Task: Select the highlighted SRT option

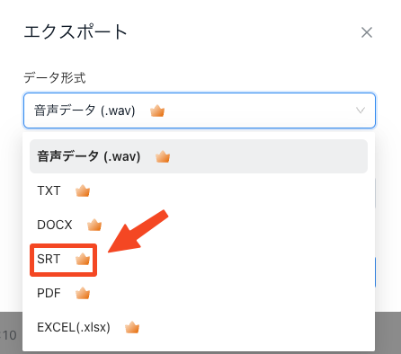Action: [x=63, y=260]
